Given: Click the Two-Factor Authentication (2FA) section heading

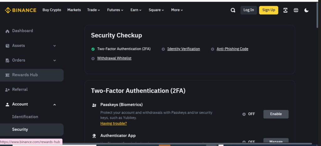Looking at the screenshot, I should (138, 91).
